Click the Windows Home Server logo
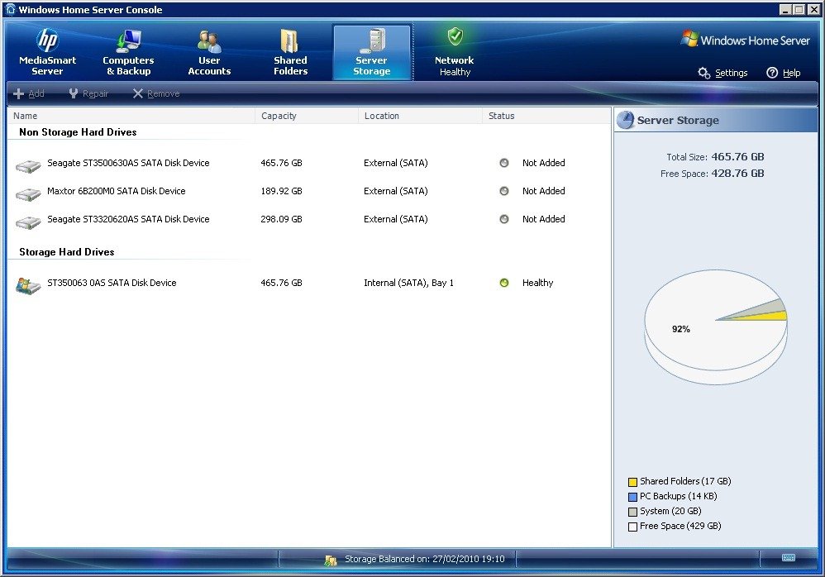This screenshot has height=577, width=825. pyautogui.click(x=745, y=40)
